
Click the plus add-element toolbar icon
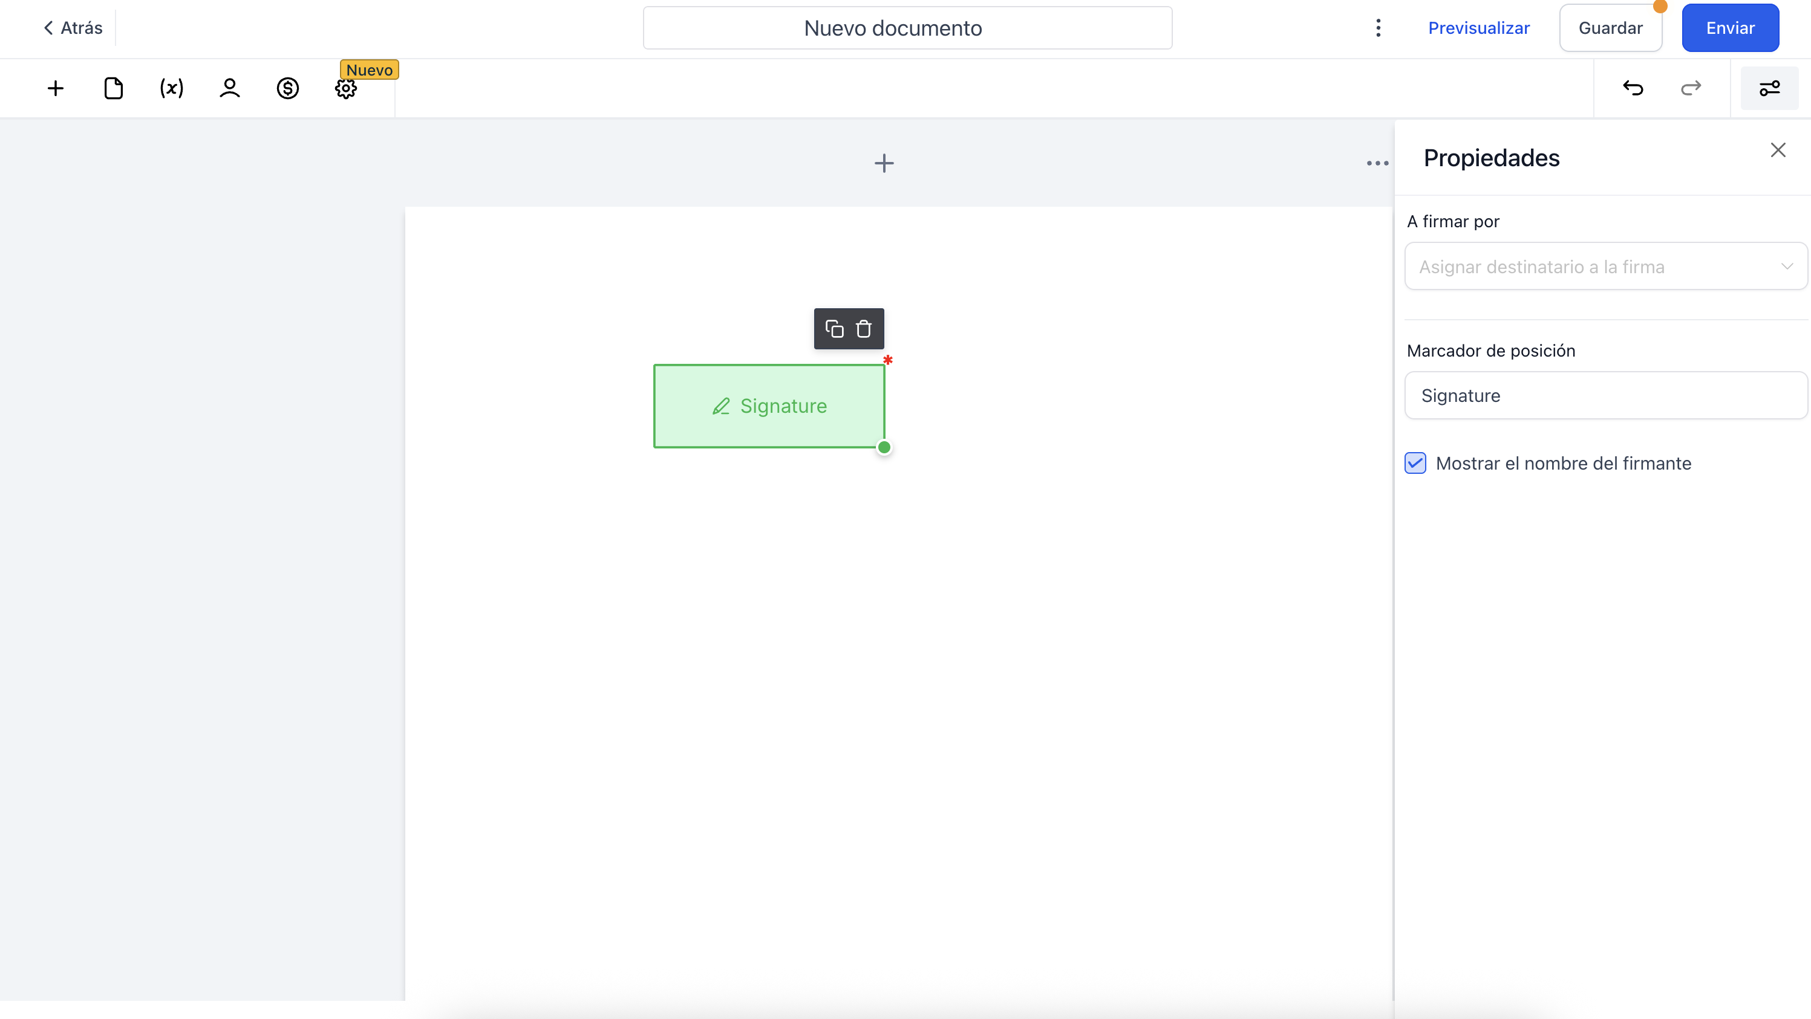[x=56, y=88]
